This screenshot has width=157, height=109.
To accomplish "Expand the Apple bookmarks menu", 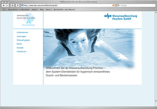I will pyautogui.click(x=35, y=10).
